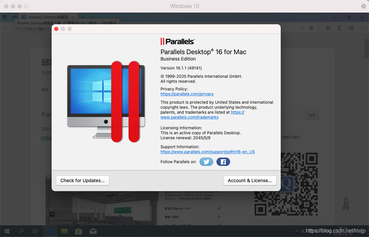Image resolution: width=369 pixels, height=237 pixels.
Task: Open Microsoft Store from the taskbar
Action: (79, 231)
